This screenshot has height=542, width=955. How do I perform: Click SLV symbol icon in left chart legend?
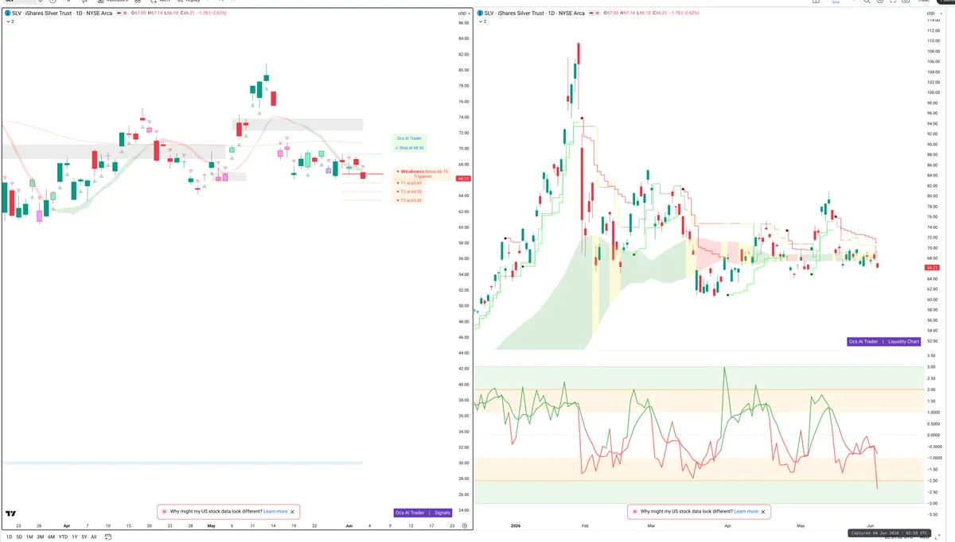pos(8,14)
